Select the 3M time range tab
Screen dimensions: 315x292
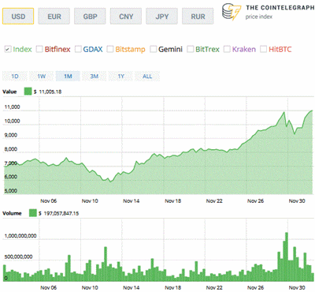coord(94,77)
